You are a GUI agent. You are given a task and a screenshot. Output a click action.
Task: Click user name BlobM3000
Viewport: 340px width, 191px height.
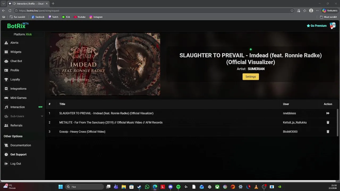pos(290,132)
